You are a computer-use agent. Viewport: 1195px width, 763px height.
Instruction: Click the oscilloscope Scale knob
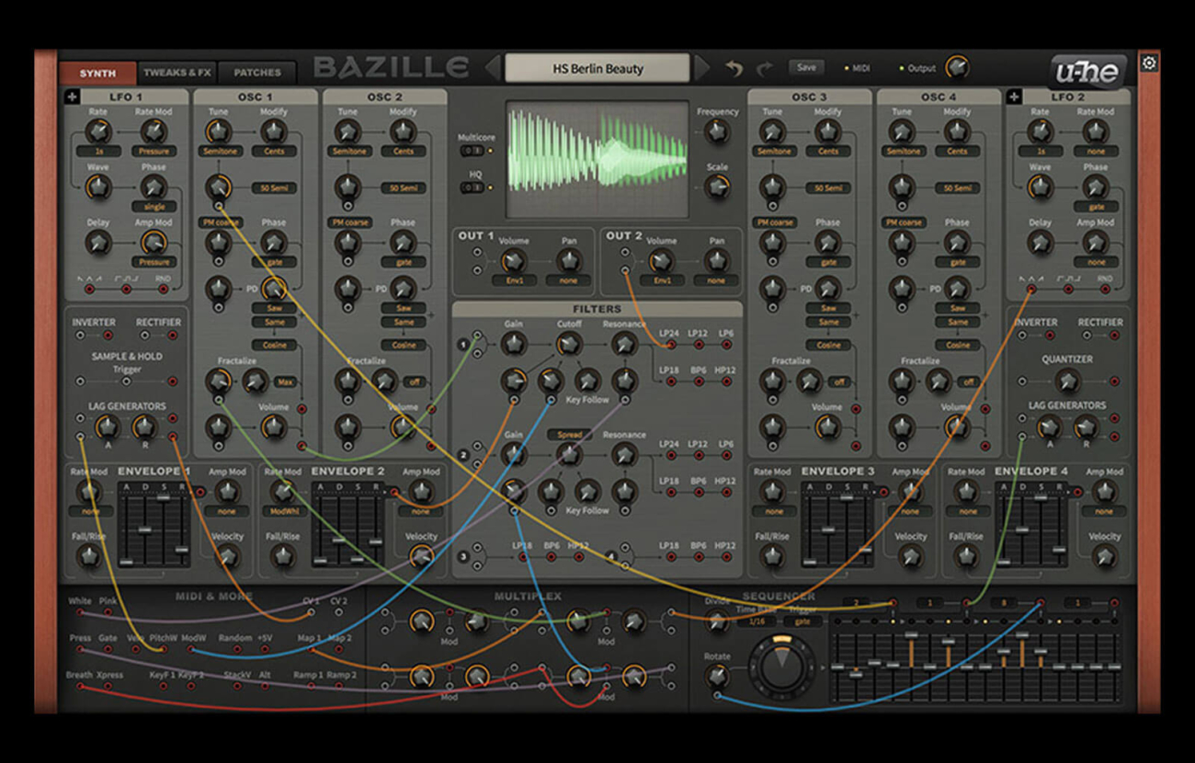click(717, 188)
